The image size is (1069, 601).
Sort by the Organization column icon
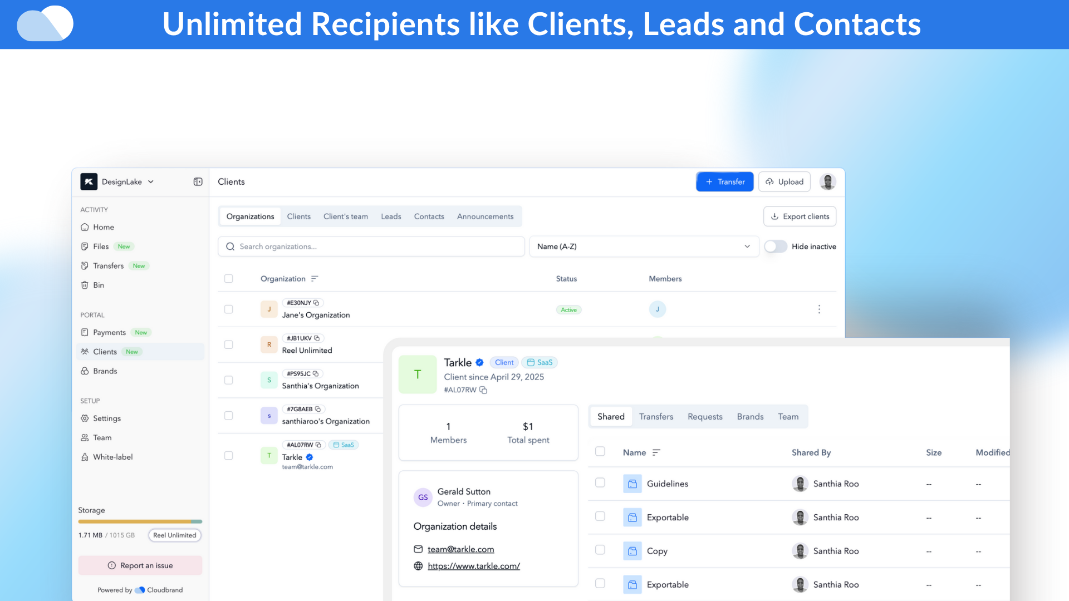pyautogui.click(x=315, y=279)
